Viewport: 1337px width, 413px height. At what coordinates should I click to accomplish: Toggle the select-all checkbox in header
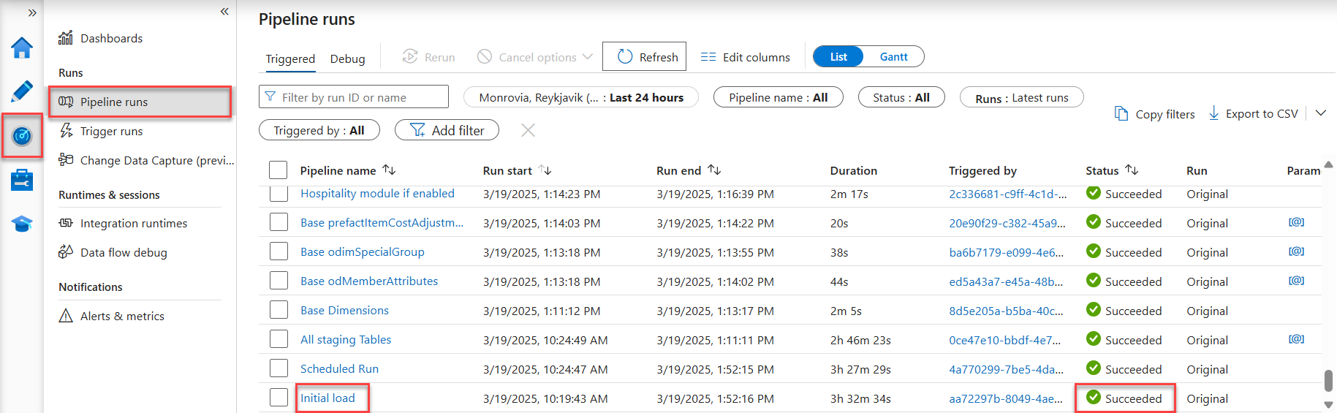pos(279,170)
